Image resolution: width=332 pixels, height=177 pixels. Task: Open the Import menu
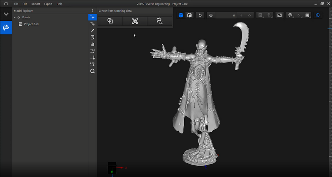36,4
